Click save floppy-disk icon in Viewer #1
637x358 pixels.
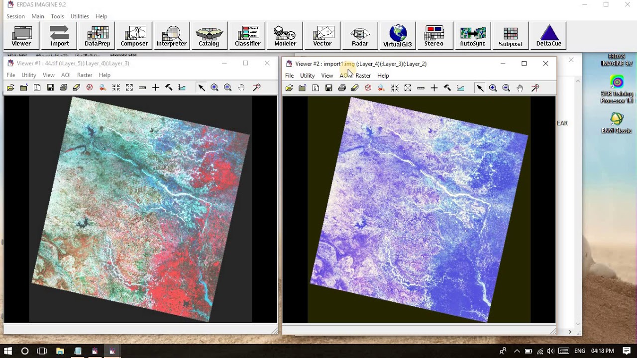click(x=50, y=88)
